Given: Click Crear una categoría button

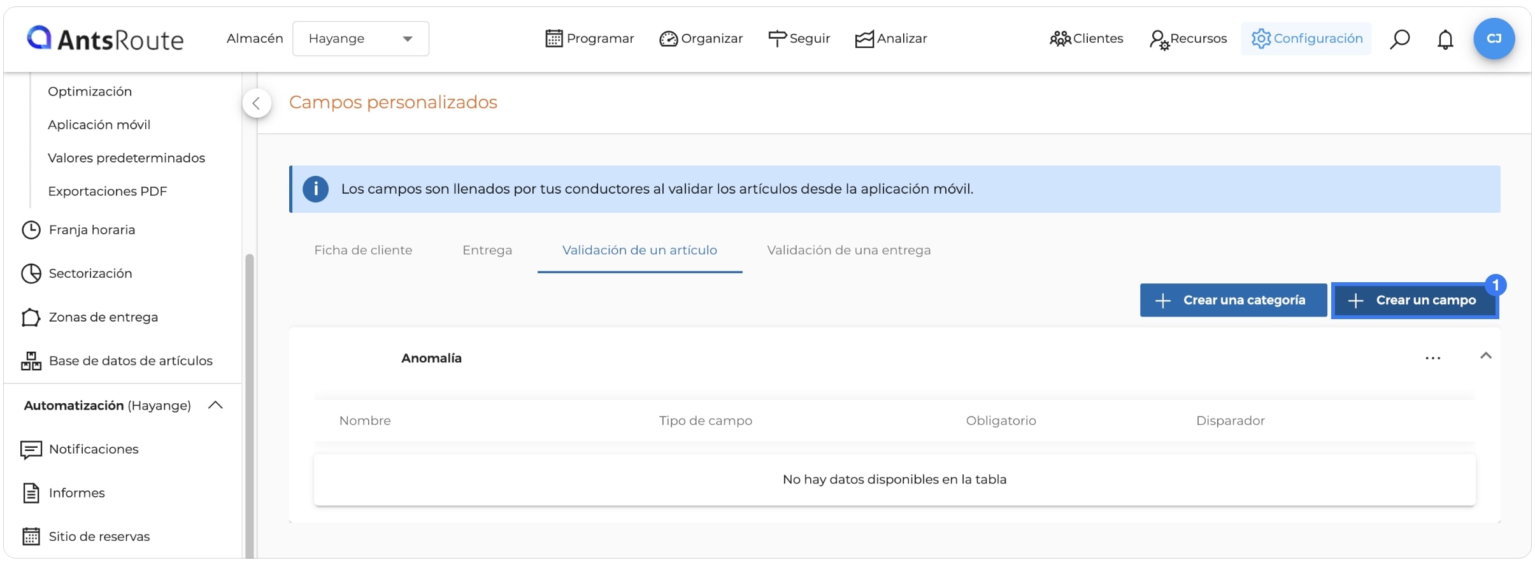Looking at the screenshot, I should coord(1233,300).
